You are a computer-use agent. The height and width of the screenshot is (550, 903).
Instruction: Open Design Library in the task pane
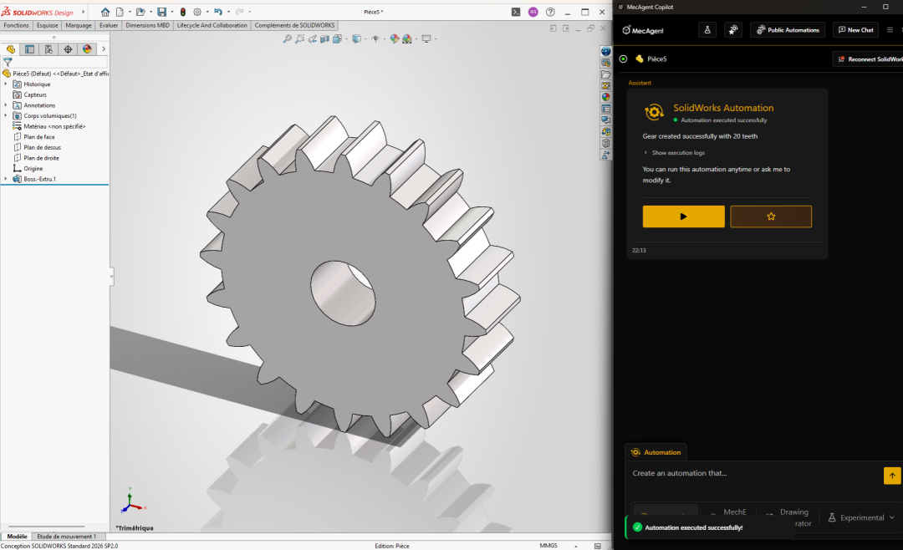(x=606, y=63)
